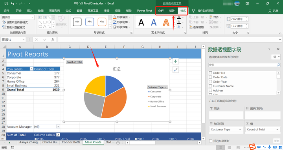Screen dimensions: 283x150
Task: Expand the shape styles gallery
Action: pos(110,27)
